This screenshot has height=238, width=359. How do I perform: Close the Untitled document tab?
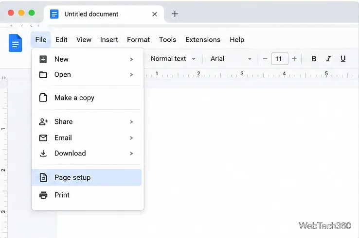pos(155,14)
